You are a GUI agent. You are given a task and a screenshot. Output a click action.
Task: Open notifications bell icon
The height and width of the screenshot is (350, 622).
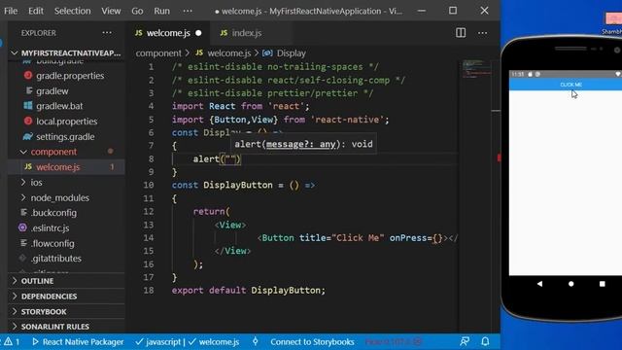click(x=485, y=341)
